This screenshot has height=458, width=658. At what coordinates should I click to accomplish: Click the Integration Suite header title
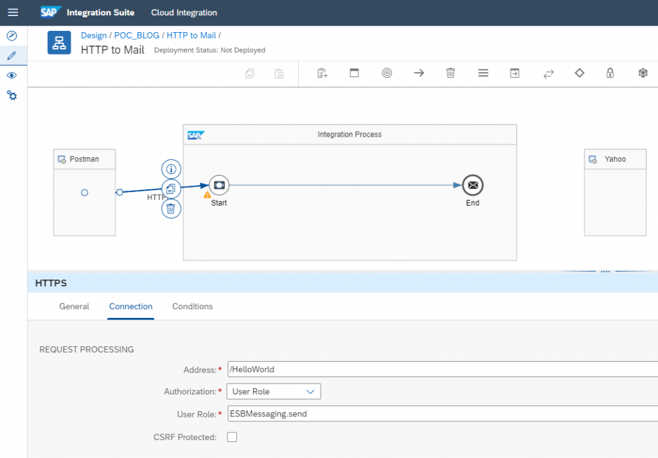(100, 13)
